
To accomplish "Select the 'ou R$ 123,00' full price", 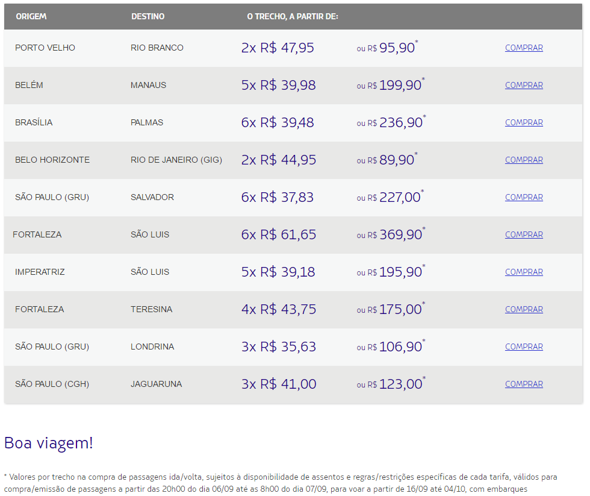I will coord(391,383).
